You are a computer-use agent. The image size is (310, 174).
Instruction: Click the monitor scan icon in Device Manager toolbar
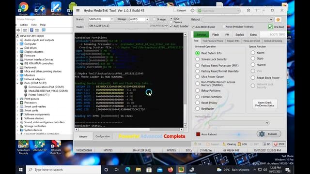[44, 30]
